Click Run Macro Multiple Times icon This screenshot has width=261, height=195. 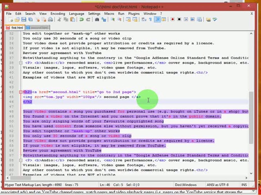click(192, 19)
